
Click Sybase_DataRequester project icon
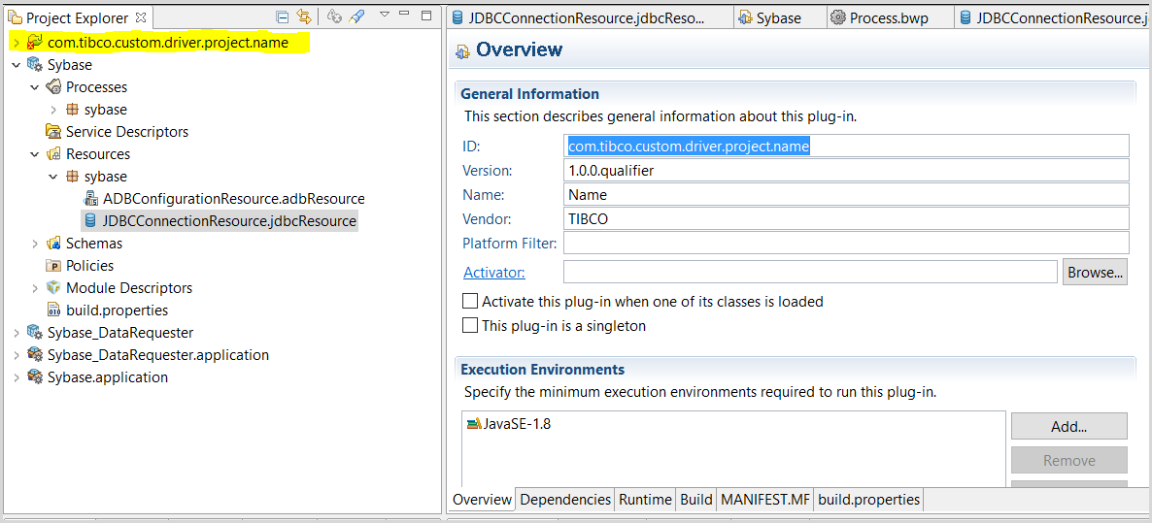coord(35,333)
